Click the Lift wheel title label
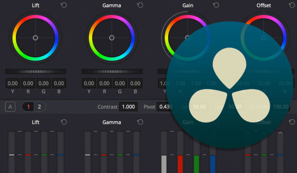 pos(35,5)
